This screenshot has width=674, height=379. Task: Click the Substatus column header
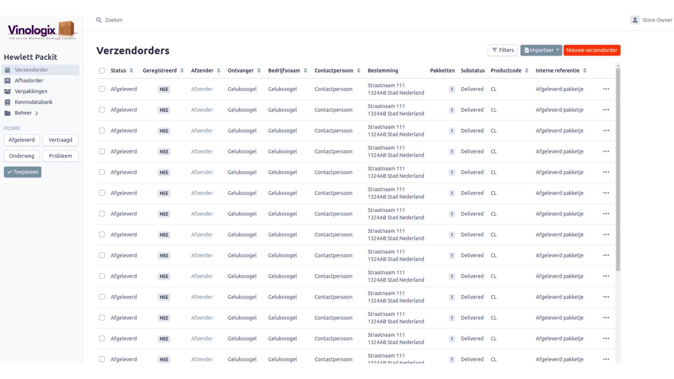473,71
